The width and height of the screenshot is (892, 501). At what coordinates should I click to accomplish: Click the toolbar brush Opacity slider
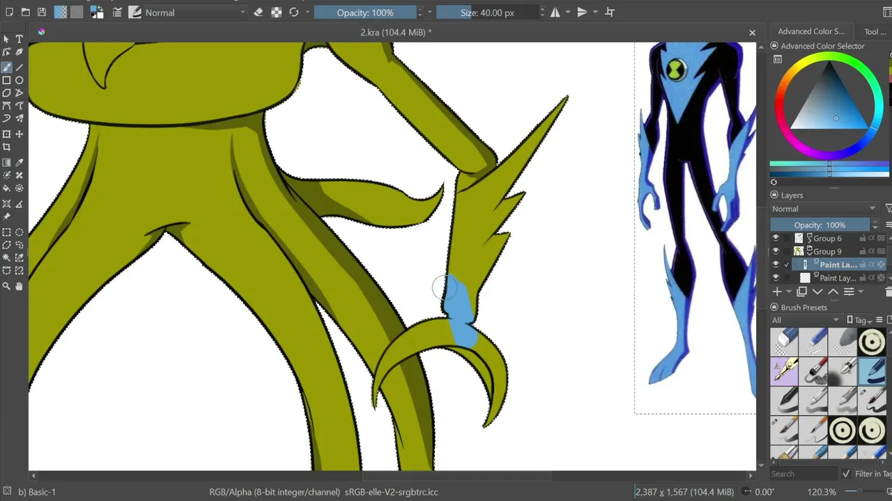[365, 13]
